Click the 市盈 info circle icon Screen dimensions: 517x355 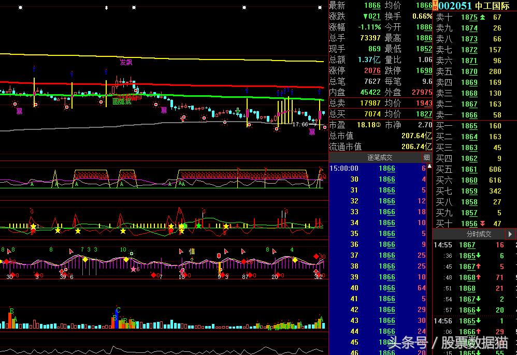tap(378, 125)
